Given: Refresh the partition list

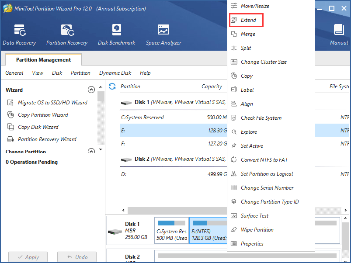Looking at the screenshot, I should [x=112, y=87].
